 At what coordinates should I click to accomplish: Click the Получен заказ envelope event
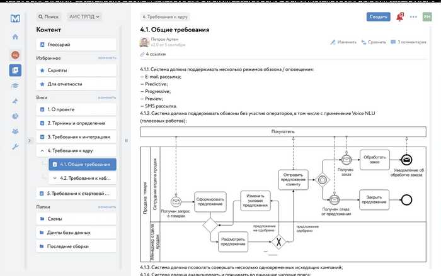click(346, 160)
